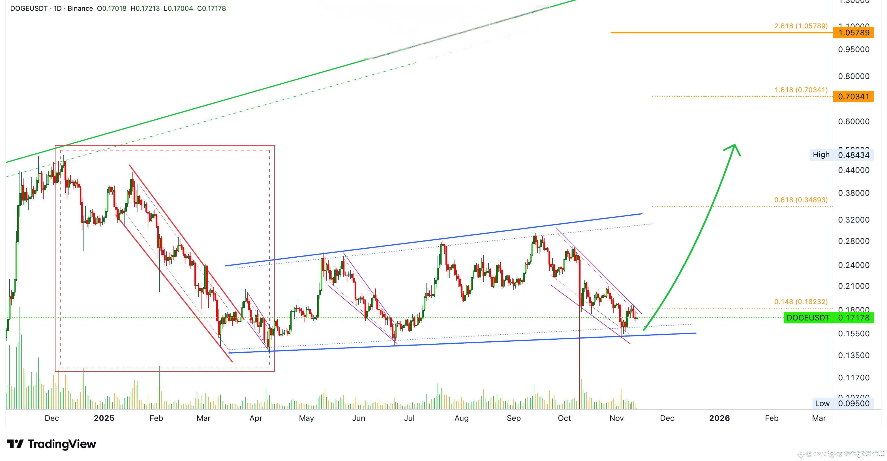Click the Jun time axis label
Image resolution: width=887 pixels, height=461 pixels.
point(358,418)
